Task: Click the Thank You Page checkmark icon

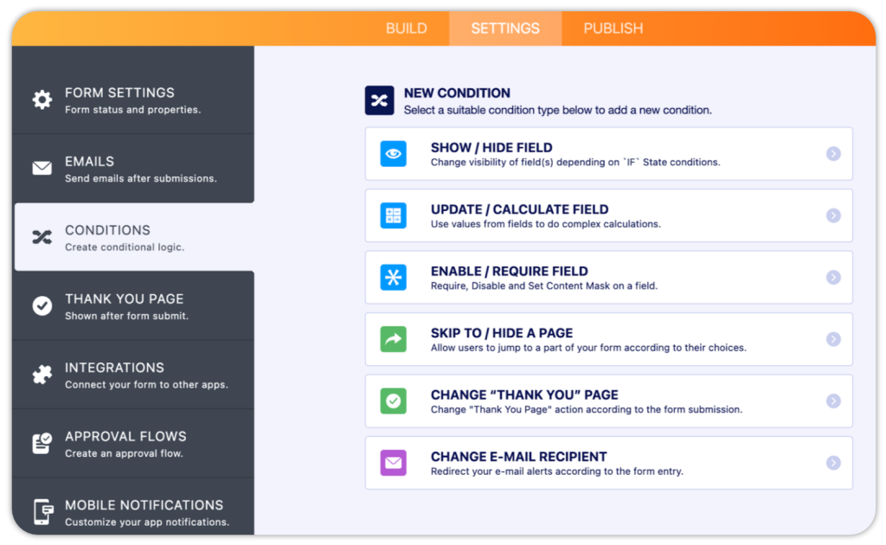Action: click(x=42, y=305)
